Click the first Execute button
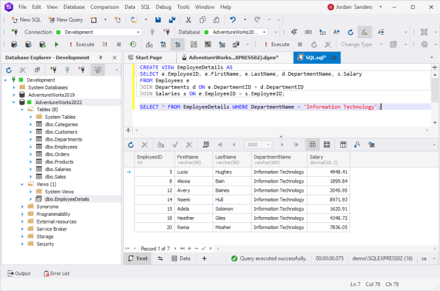Image resolution: width=440 pixels, height=291 pixels. point(82,44)
